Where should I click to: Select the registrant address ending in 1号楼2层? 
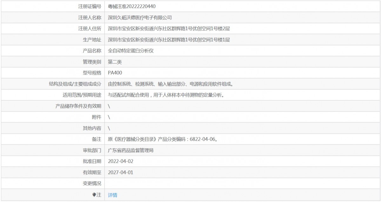(x=169, y=29)
